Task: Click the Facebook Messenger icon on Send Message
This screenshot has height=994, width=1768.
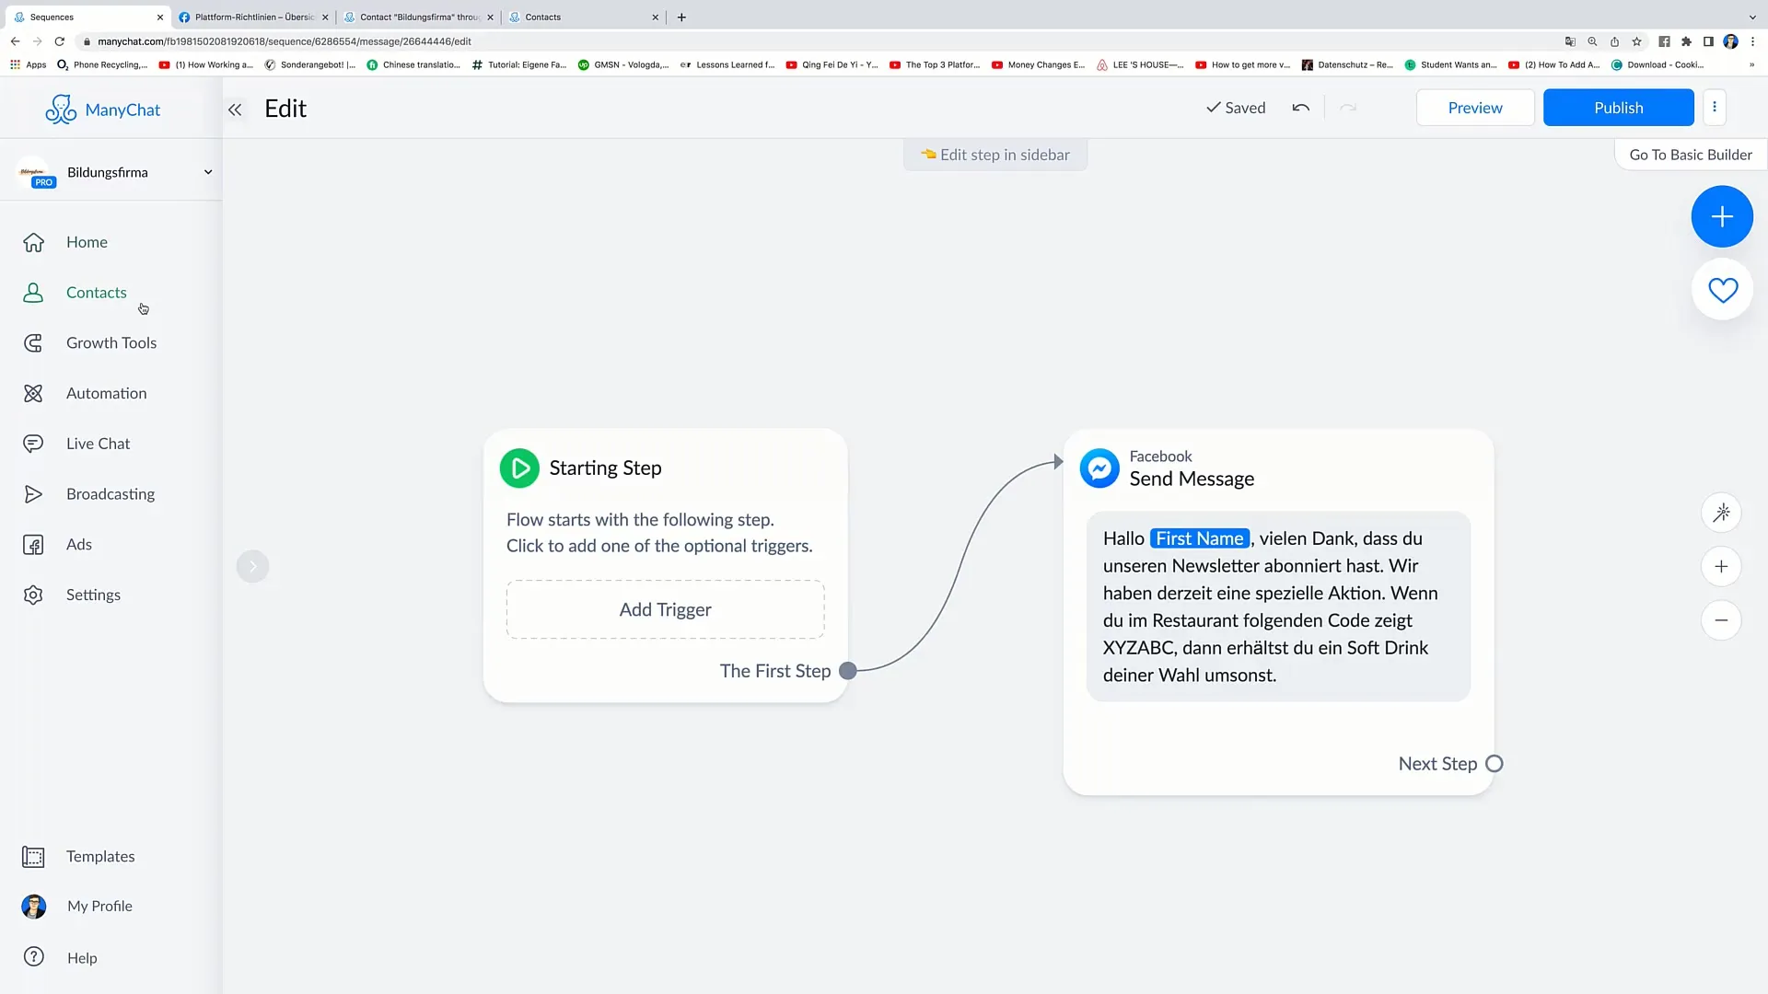Action: (x=1099, y=468)
